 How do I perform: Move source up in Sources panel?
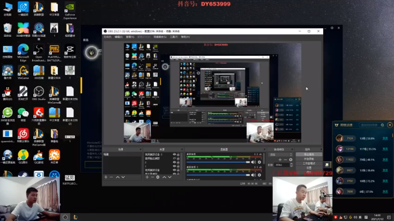tap(164, 177)
